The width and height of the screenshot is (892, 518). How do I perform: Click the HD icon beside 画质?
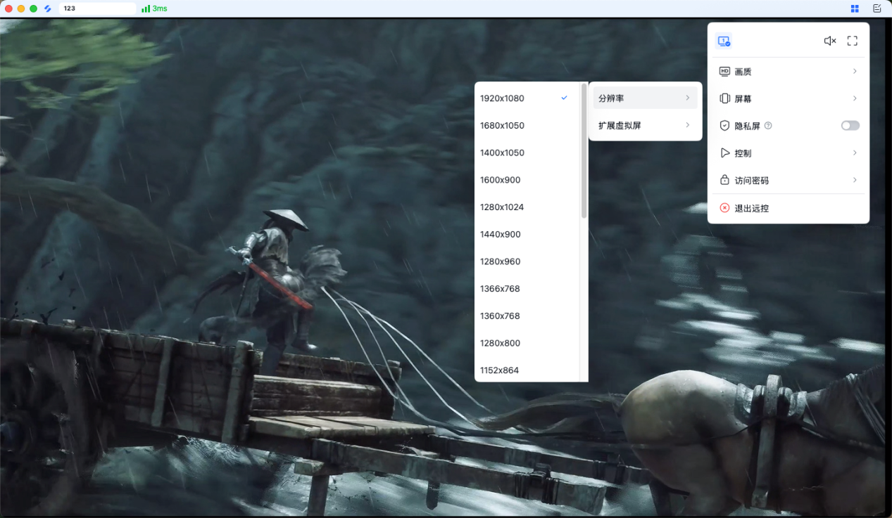coord(724,72)
